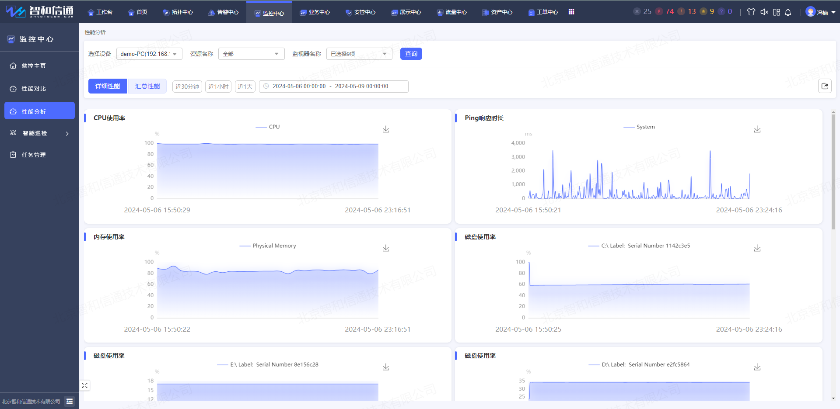
Task: Switch to 详细性能 tab
Action: pos(108,86)
